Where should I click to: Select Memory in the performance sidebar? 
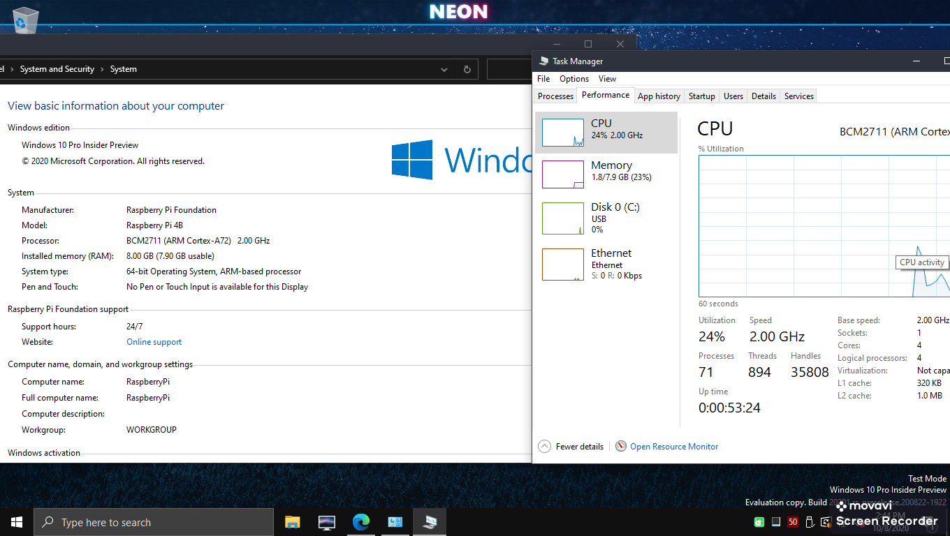(606, 174)
